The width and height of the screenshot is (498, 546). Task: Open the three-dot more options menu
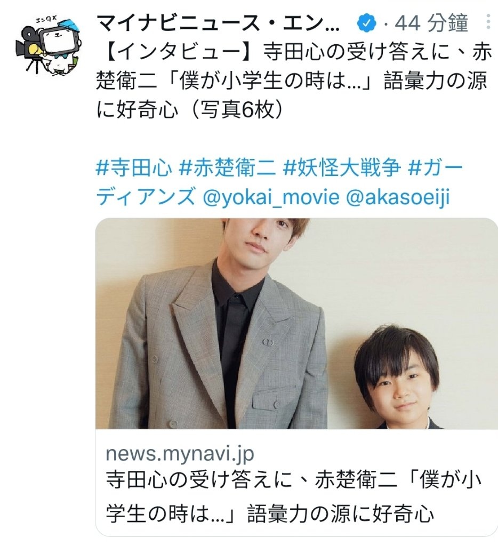pos(488,21)
